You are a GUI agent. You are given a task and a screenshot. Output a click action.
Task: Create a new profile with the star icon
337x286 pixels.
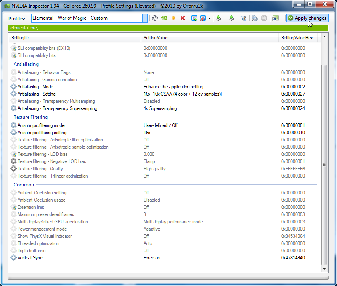click(173, 18)
